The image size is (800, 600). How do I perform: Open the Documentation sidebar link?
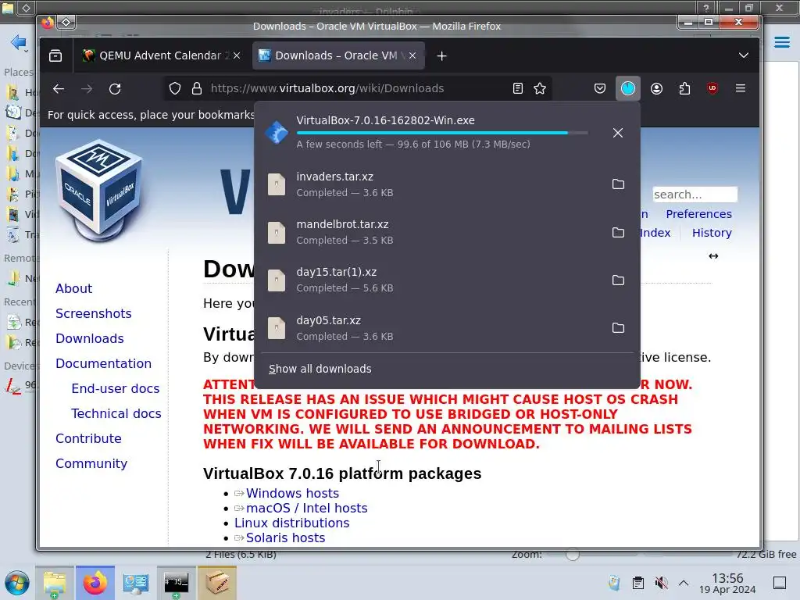point(103,364)
